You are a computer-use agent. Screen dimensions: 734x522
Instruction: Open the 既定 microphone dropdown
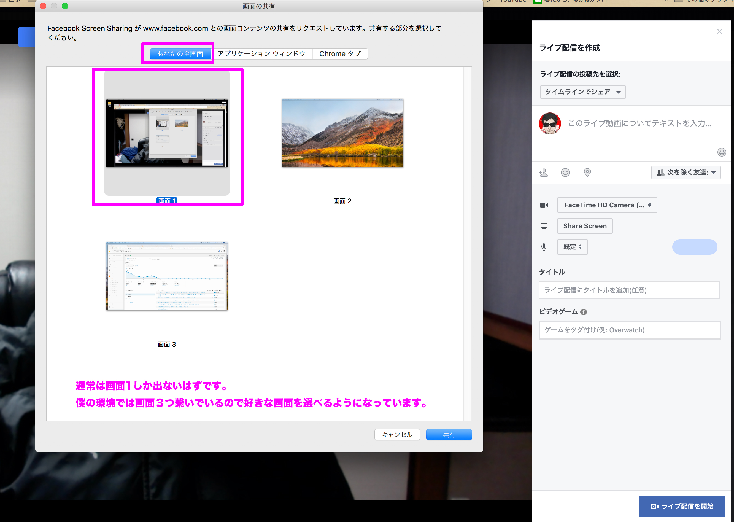[x=572, y=247]
